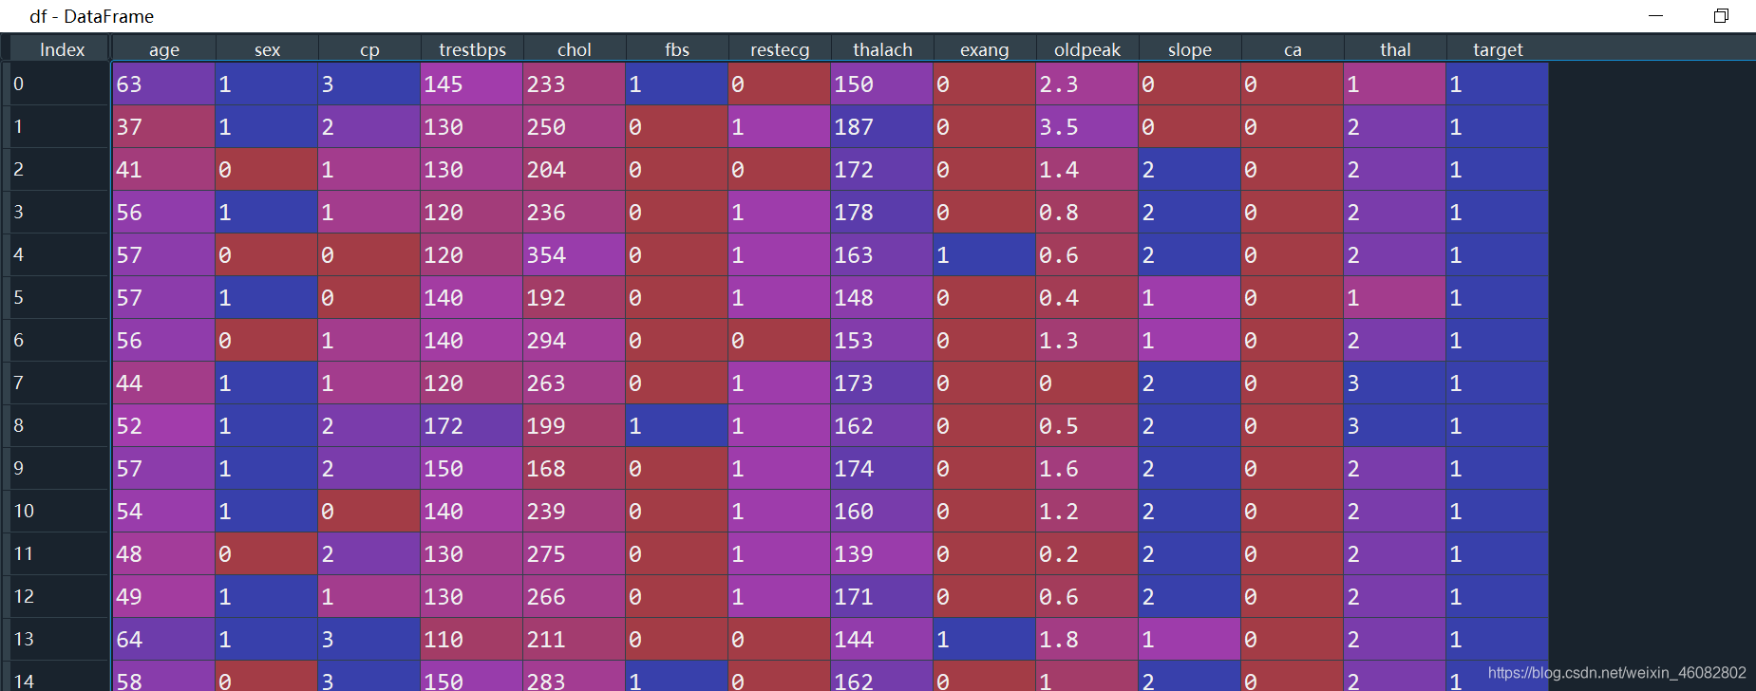The image size is (1756, 691).
Task: Click the chol column header
Action: click(575, 49)
